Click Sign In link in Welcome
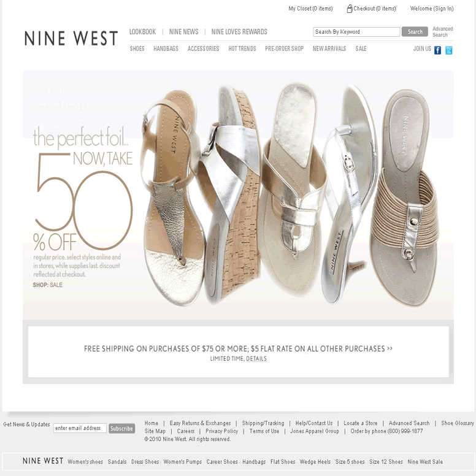476x476 pixels. pyautogui.click(x=443, y=9)
